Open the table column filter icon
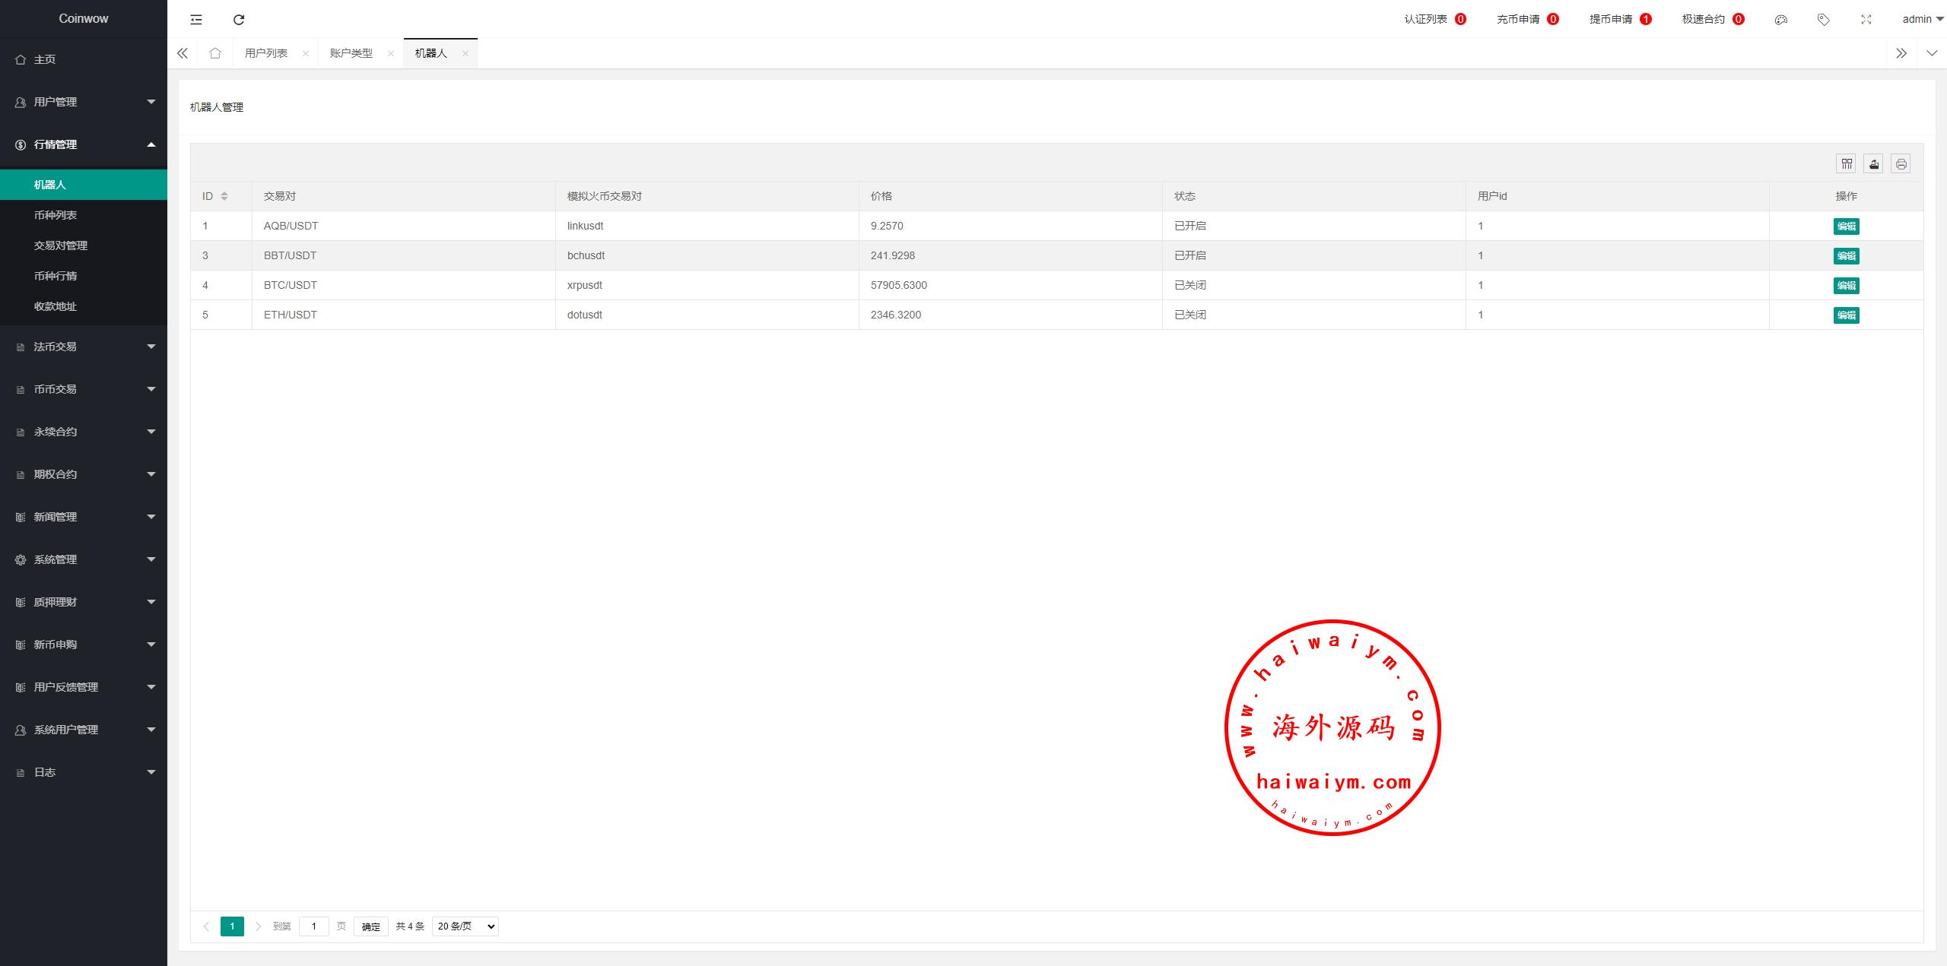 pos(1847,163)
